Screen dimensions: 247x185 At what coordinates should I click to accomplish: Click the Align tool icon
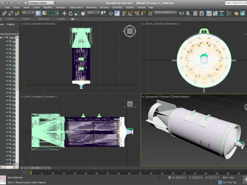click(188, 13)
